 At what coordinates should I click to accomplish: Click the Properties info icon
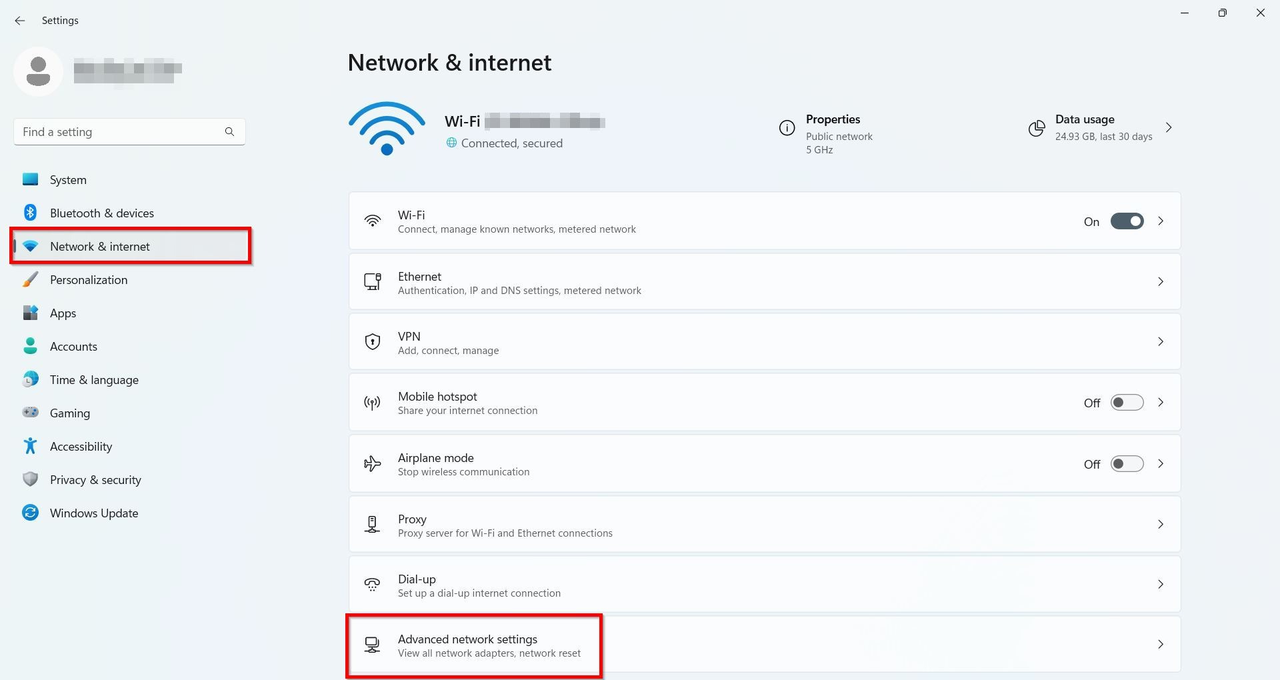pos(787,128)
